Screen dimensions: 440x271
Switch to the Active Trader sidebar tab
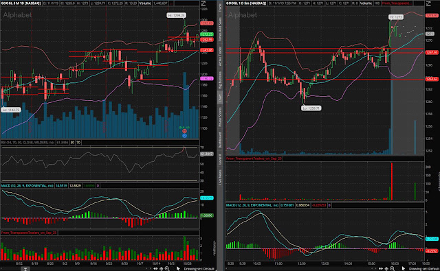[220, 56]
